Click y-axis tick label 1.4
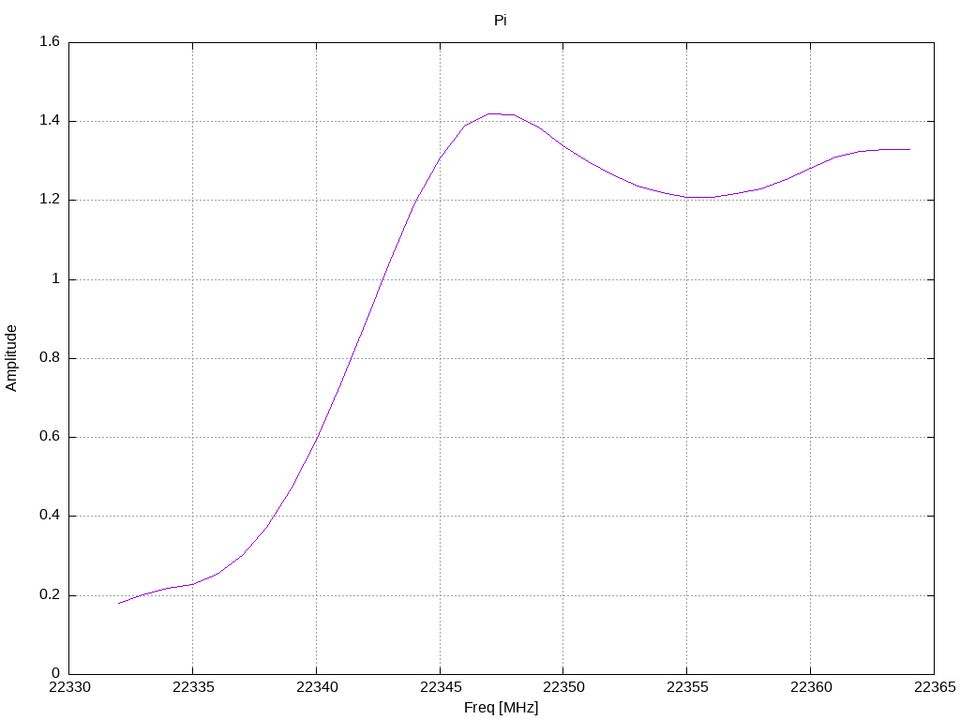The width and height of the screenshot is (960, 720). pos(50,121)
